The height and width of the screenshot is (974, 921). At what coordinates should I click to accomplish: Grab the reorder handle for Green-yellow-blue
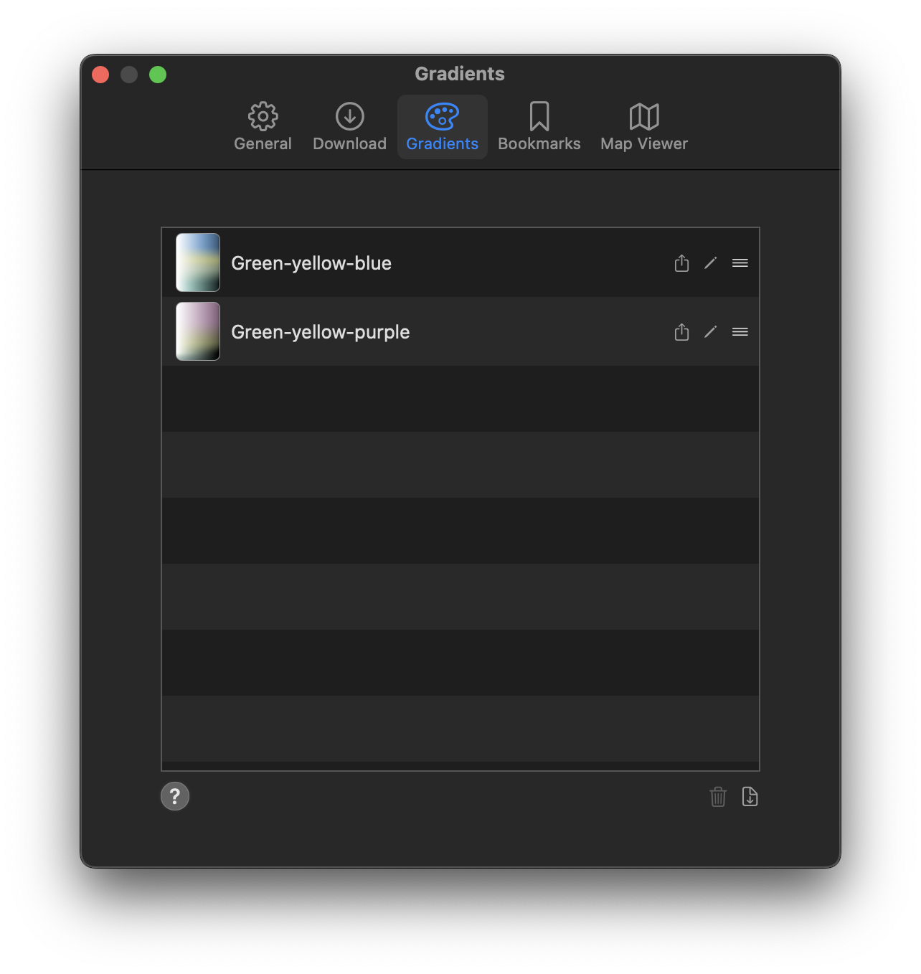coord(740,263)
